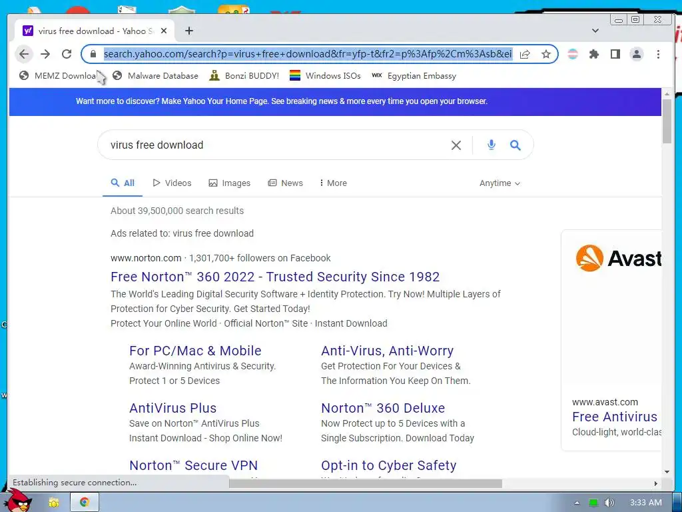
Task: Open the volume speaker tray icon
Action: click(609, 503)
